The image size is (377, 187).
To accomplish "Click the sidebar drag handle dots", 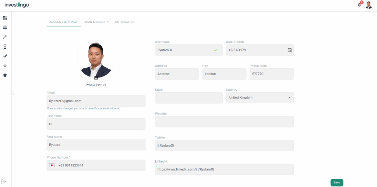I will pyautogui.click(x=13, y=93).
